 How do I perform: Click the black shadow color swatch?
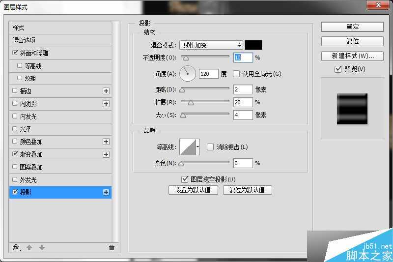point(253,45)
